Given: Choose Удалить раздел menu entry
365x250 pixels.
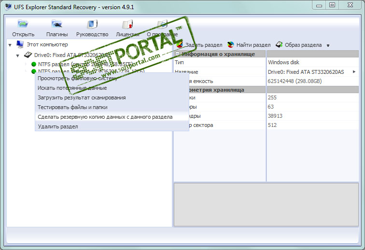Looking at the screenshot, I should [112, 126].
